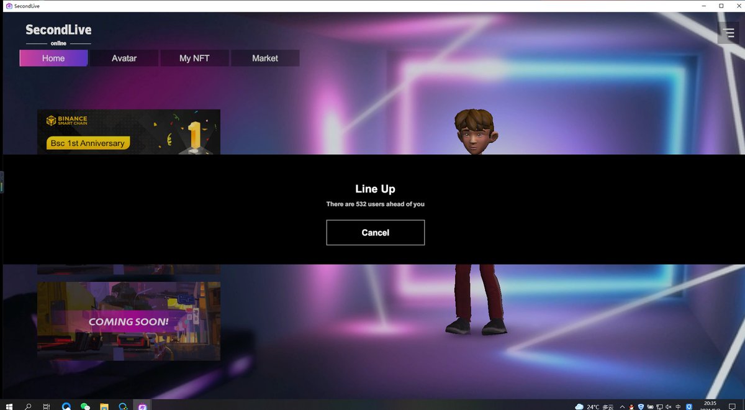745x410 pixels.
Task: Cancel the Line Up queue
Action: point(376,232)
